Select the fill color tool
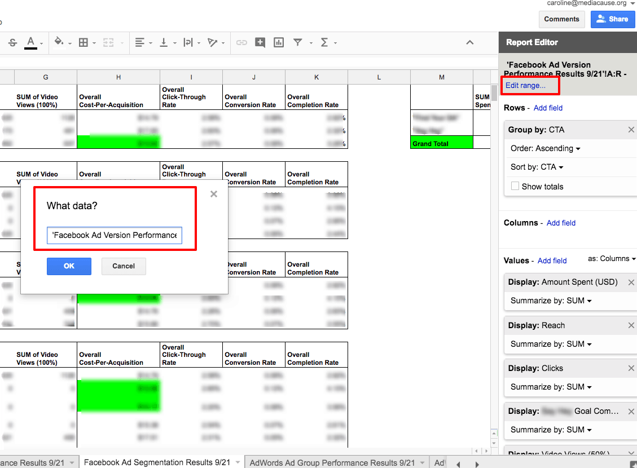This screenshot has height=468, width=637. 59,42
